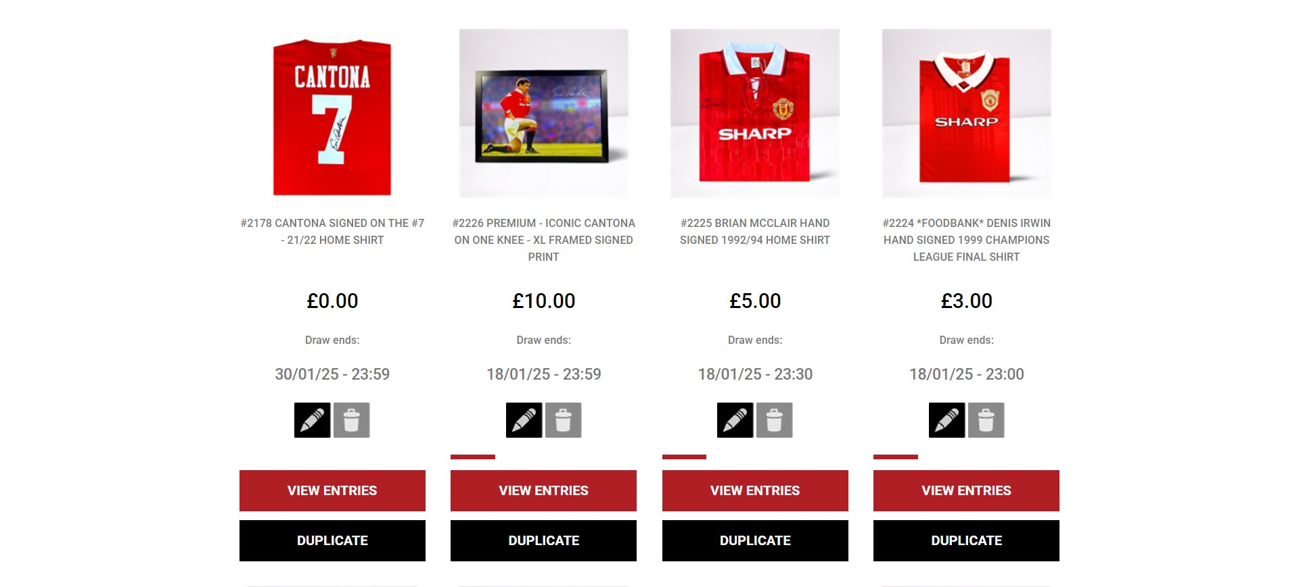View entries for #2226 Cantona print

click(543, 490)
